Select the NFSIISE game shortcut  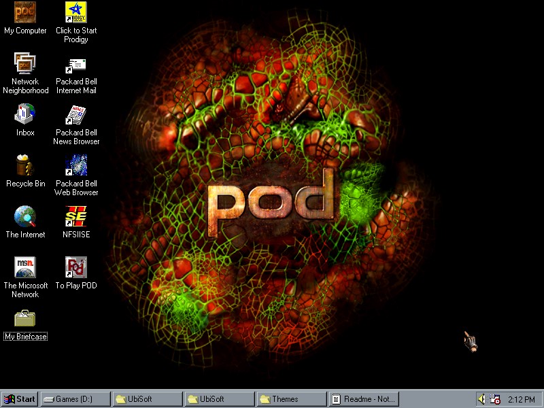[x=75, y=217]
